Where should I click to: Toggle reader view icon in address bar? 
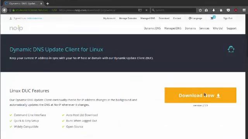pos(140,10)
